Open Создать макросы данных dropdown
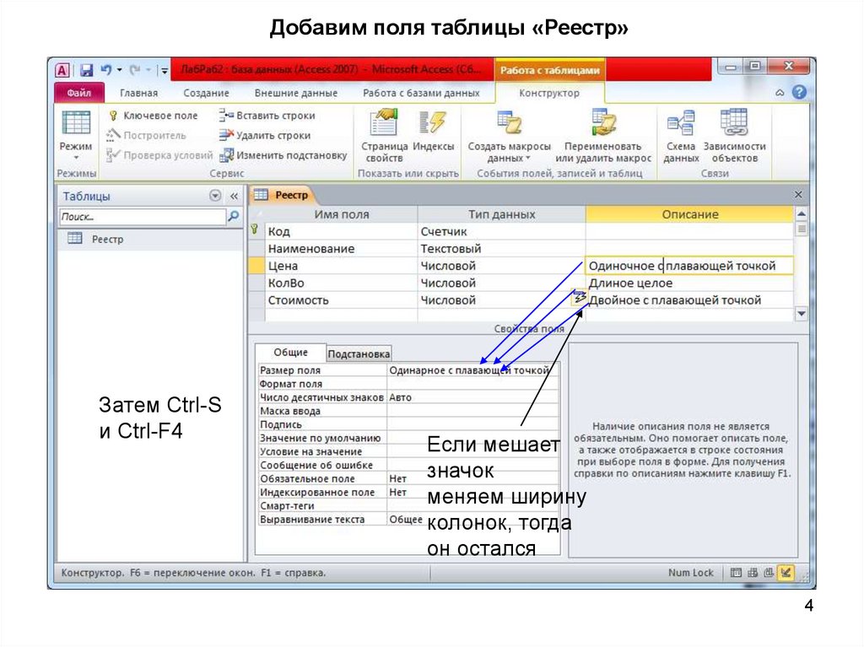Screen dimensions: 864x647 [509, 136]
